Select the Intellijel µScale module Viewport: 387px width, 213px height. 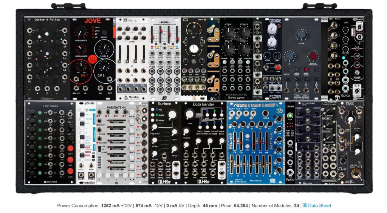point(86,143)
